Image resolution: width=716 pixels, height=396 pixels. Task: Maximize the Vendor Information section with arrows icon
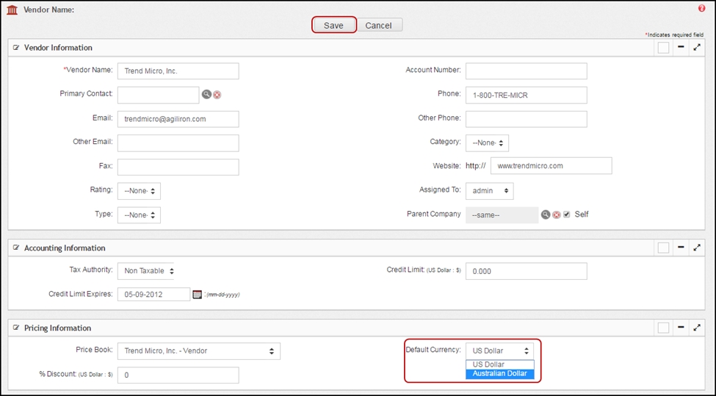pyautogui.click(x=697, y=47)
